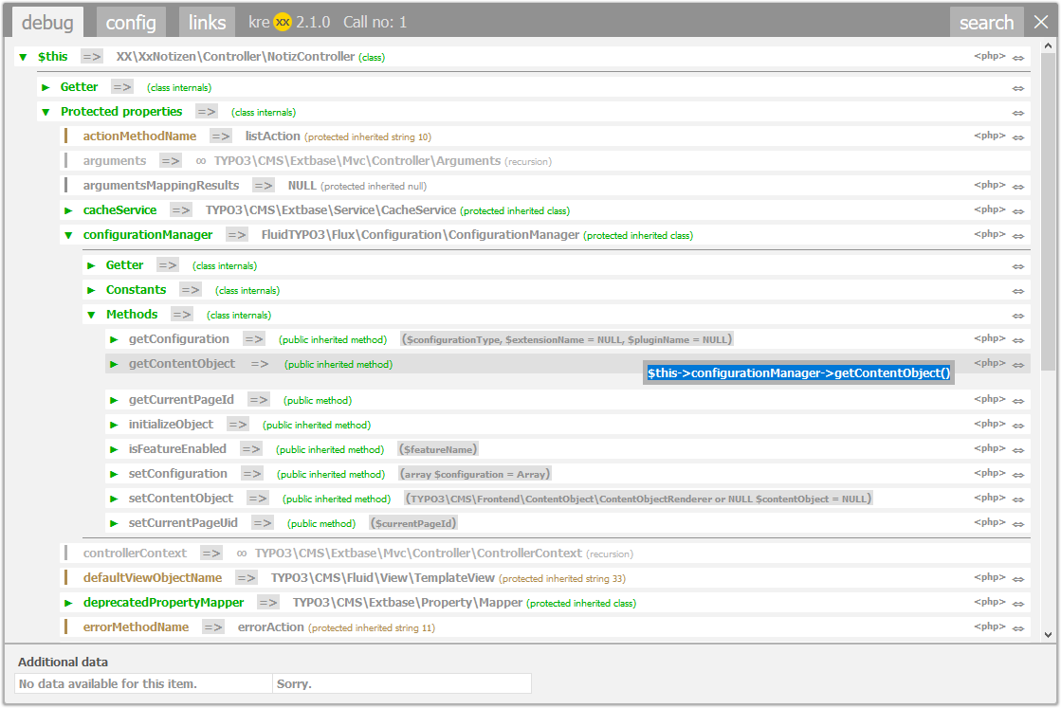Expand the isFeatureEnabled method
The height and width of the screenshot is (708, 1061).
[115, 449]
